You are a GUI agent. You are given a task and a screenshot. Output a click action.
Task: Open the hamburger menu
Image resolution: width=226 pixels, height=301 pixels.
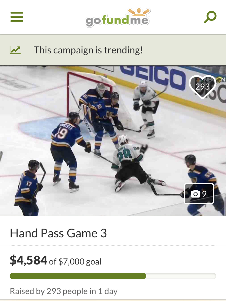(17, 17)
